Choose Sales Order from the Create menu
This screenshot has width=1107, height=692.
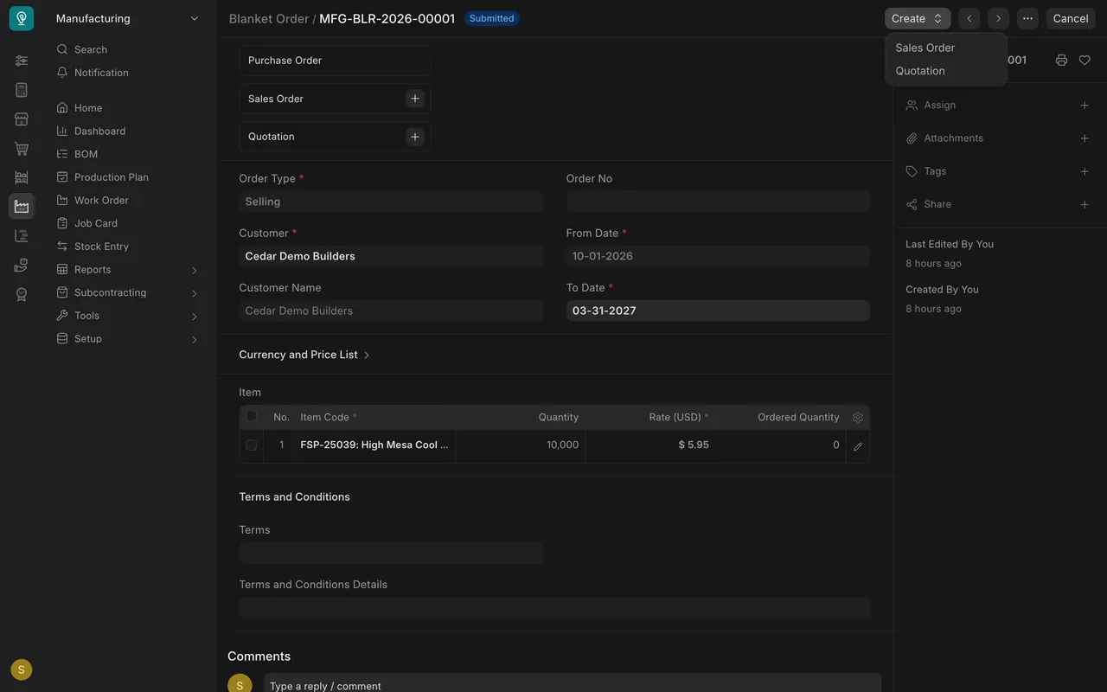click(946, 48)
